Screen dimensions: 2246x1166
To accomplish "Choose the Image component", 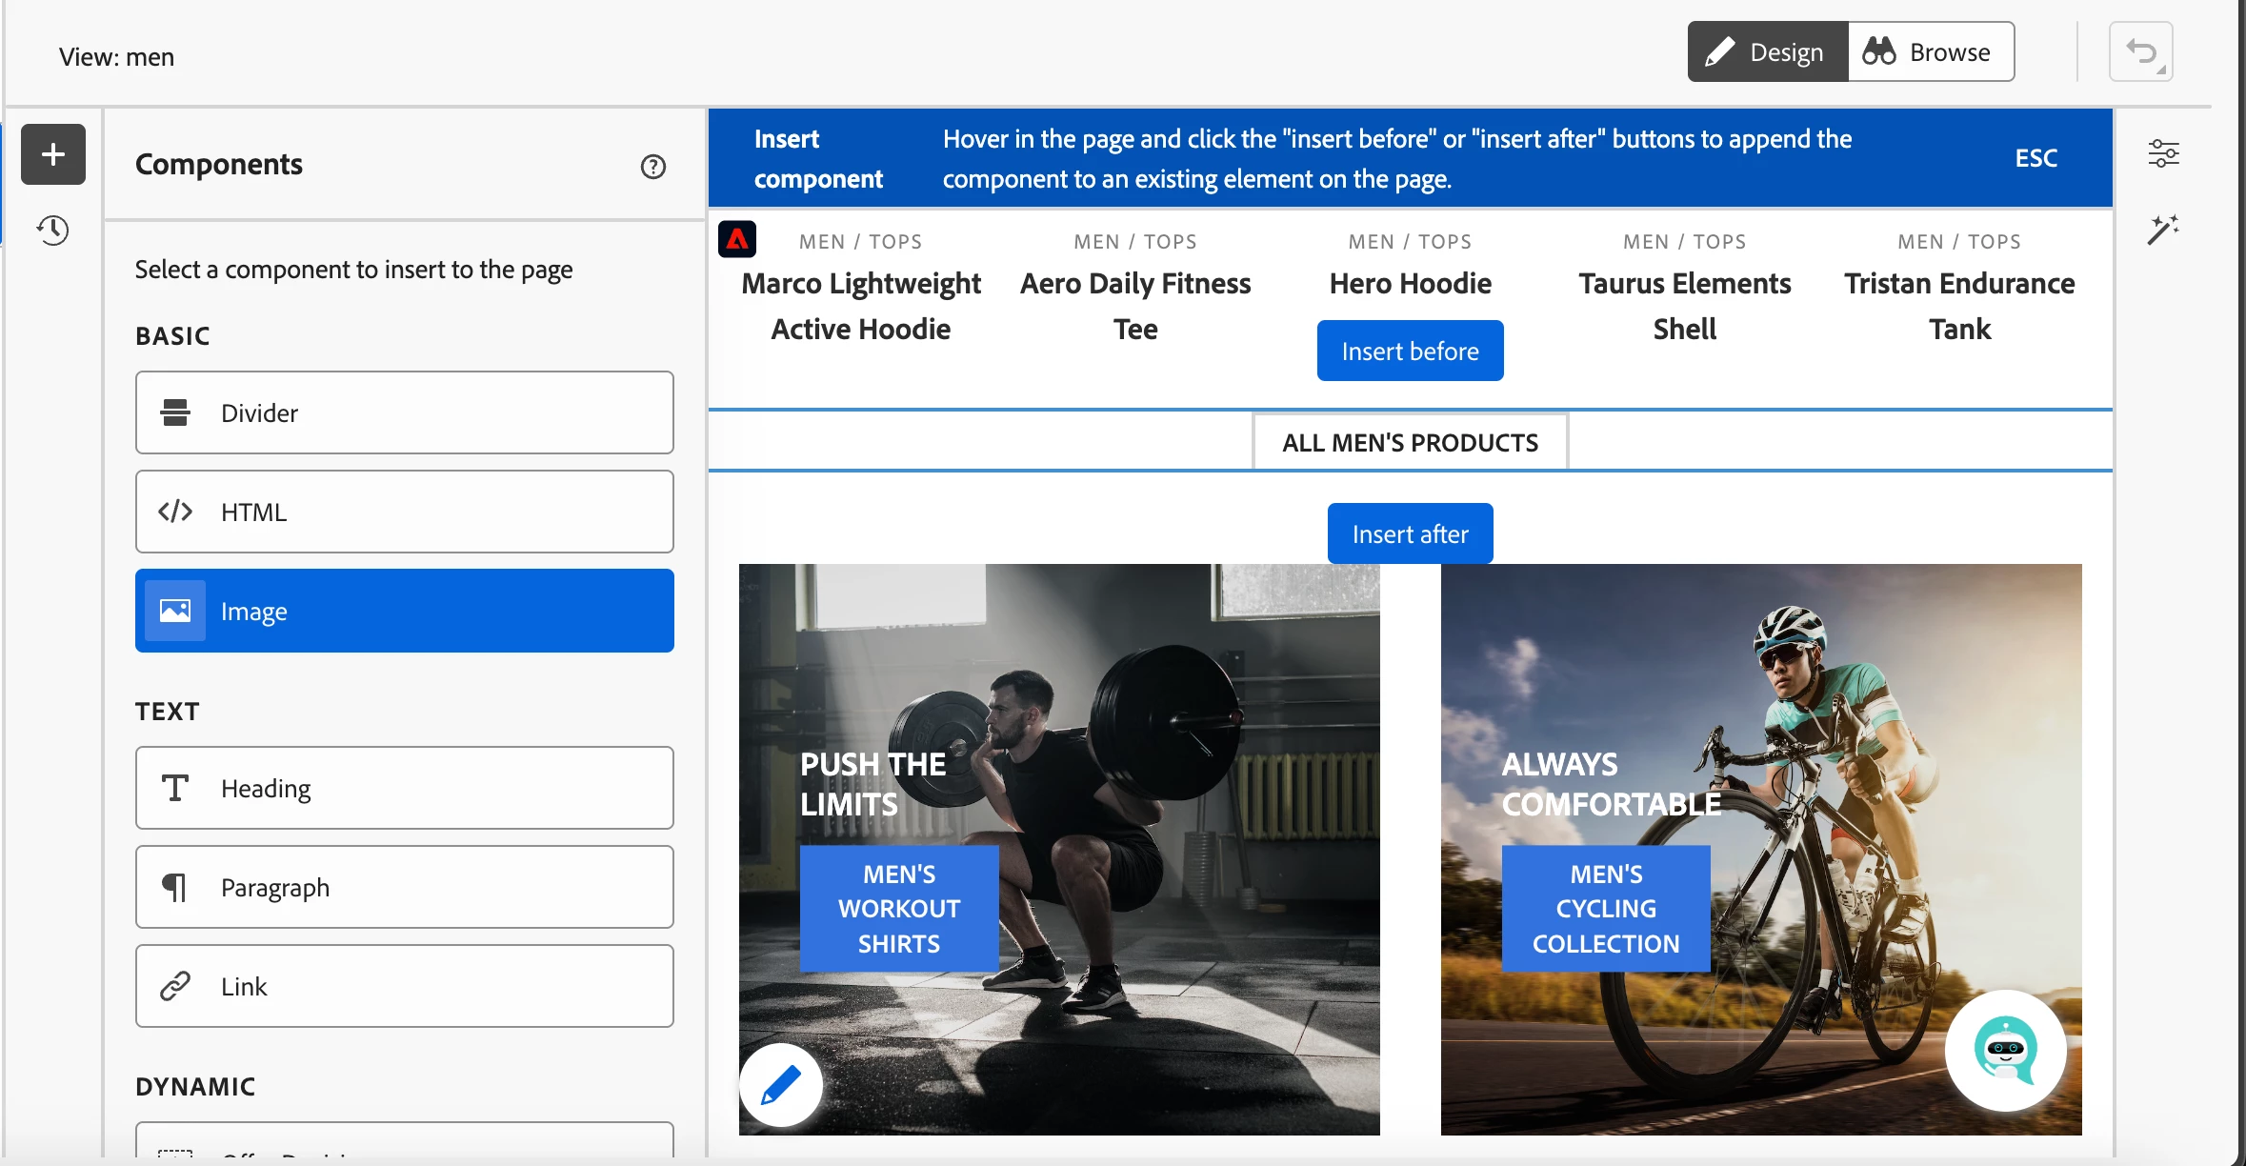I will 404,611.
